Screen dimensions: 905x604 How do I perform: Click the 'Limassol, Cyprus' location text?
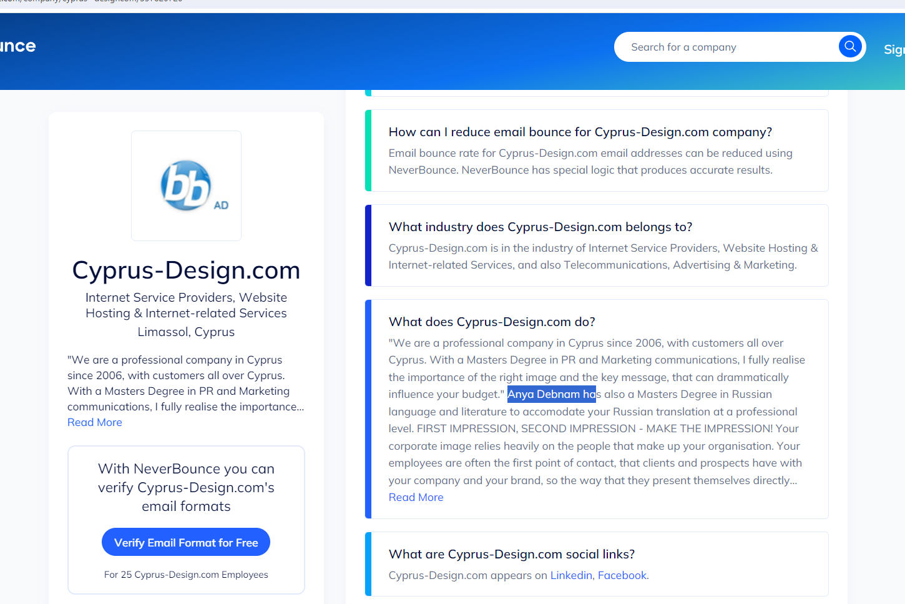[x=186, y=332]
